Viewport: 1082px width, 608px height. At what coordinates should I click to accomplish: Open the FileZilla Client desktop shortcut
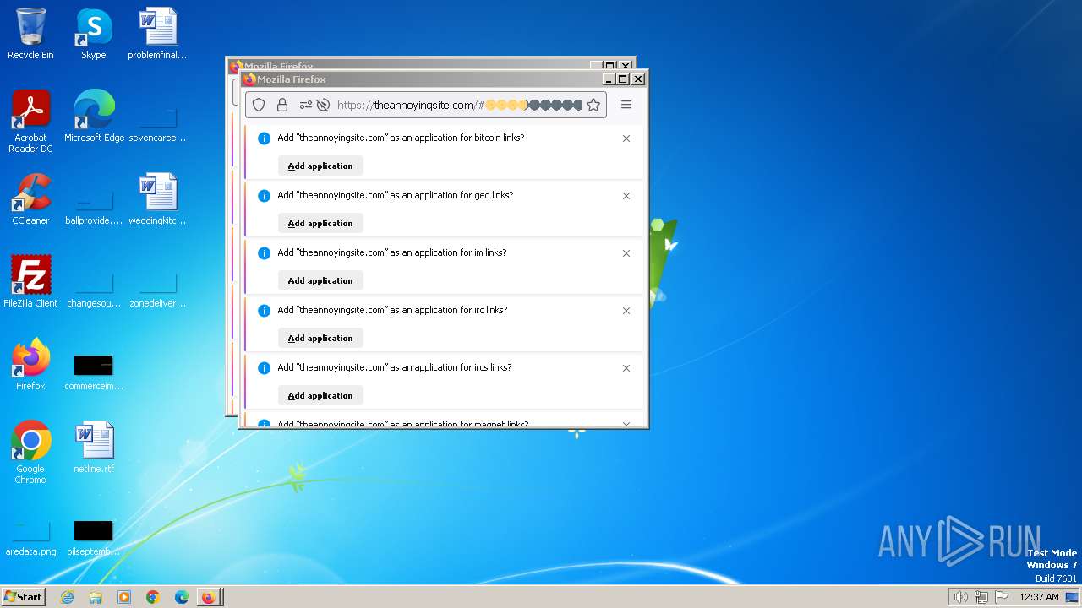[30, 282]
